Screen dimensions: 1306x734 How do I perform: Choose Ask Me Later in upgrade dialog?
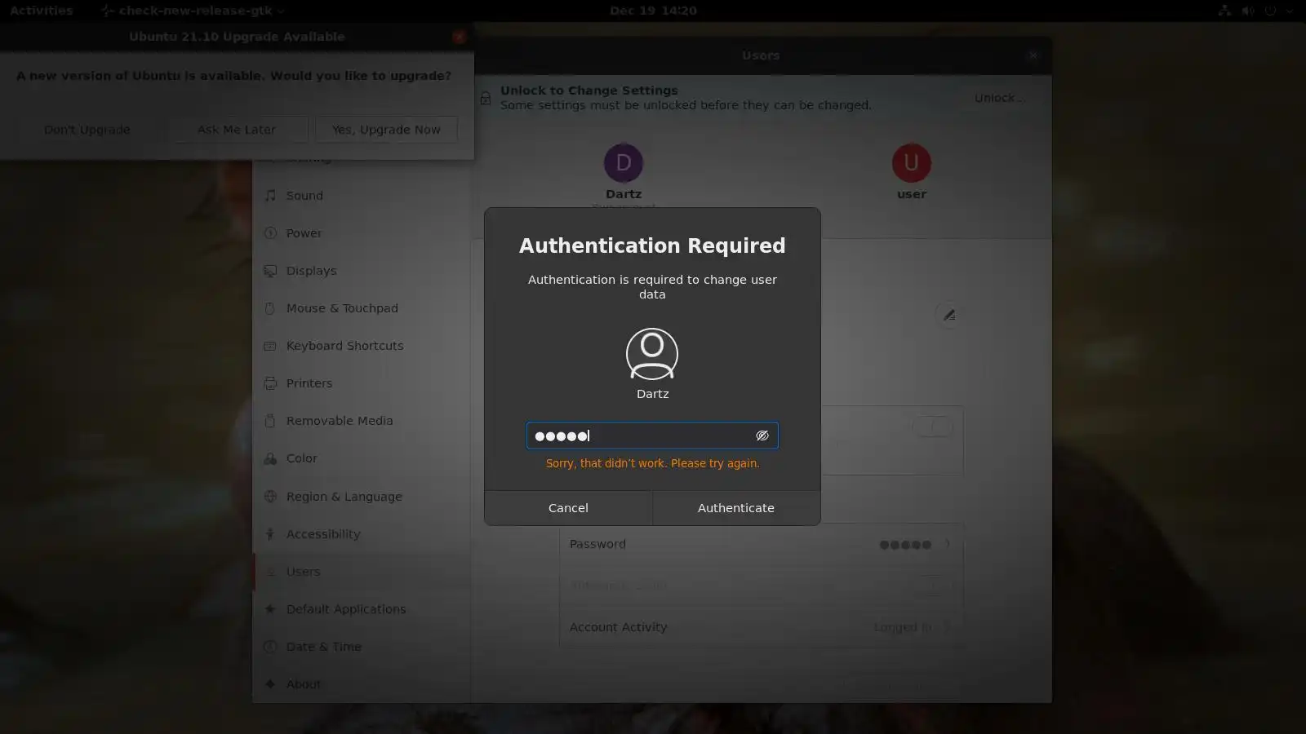tap(236, 130)
